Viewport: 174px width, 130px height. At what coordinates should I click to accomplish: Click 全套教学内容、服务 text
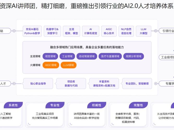(127, 114)
